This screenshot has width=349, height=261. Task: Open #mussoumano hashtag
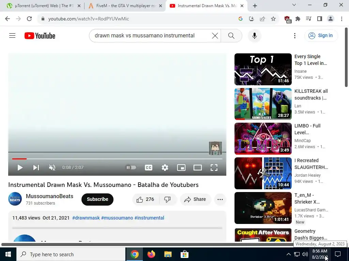point(117,218)
